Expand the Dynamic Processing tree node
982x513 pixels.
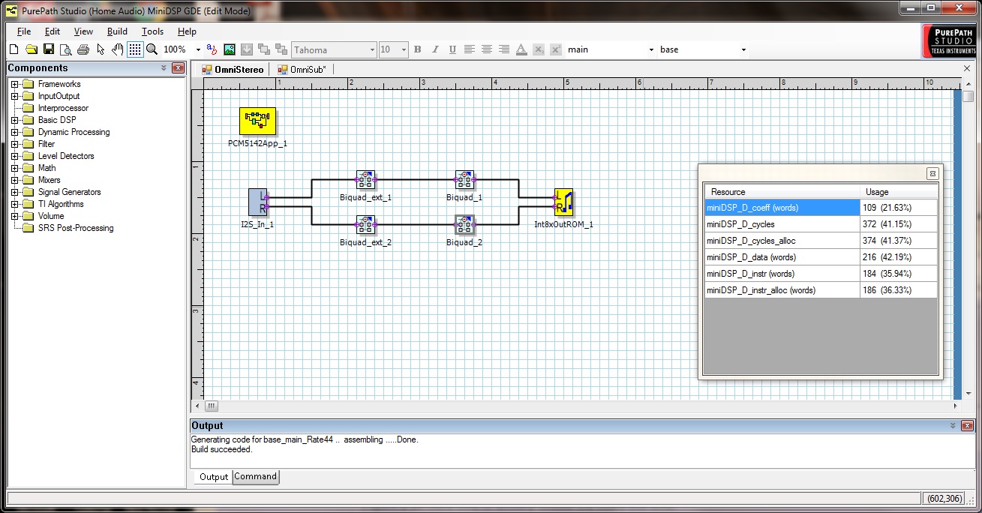tap(14, 132)
